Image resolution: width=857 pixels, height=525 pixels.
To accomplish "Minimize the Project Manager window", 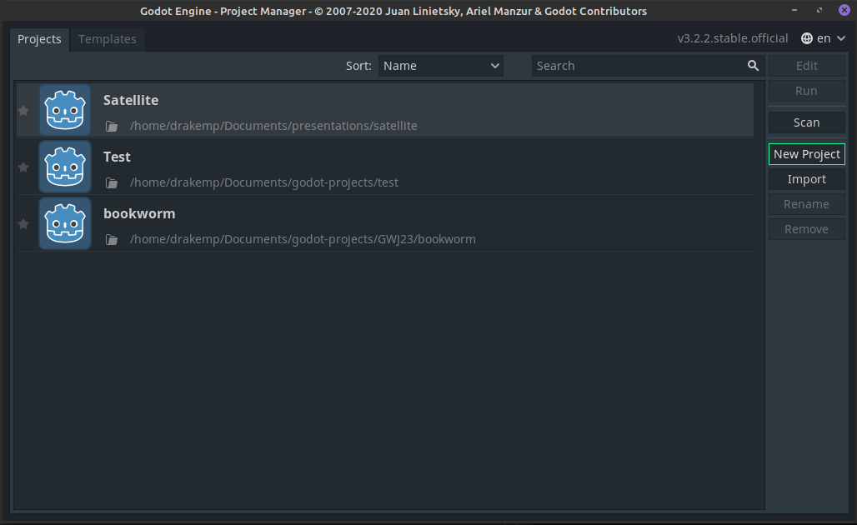I will (794, 10).
